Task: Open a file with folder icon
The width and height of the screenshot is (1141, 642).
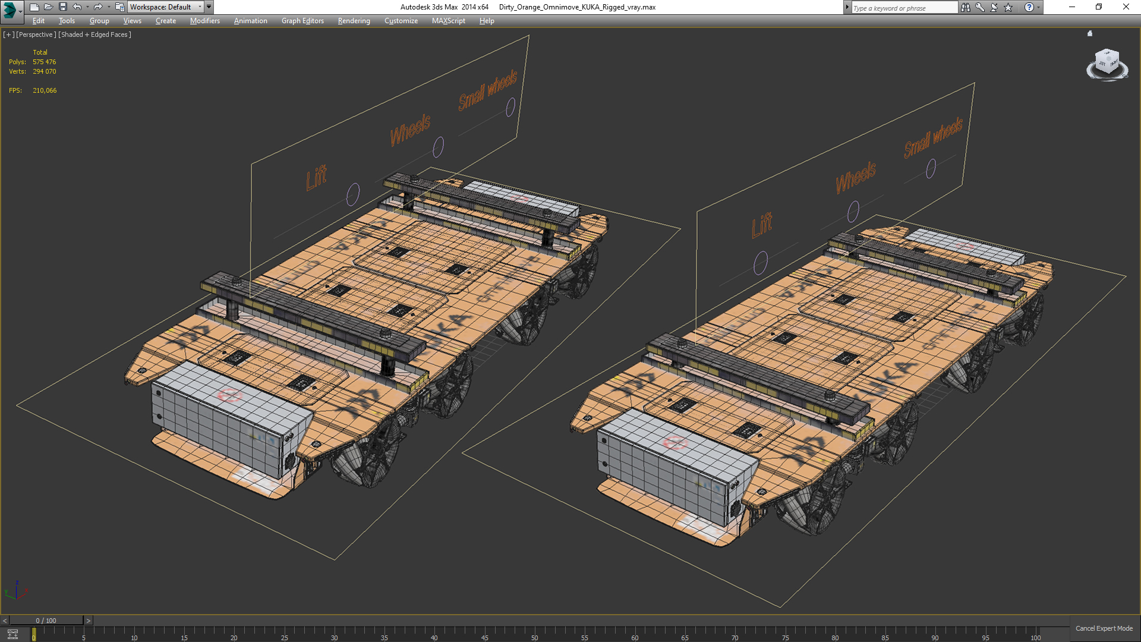Action: click(49, 7)
